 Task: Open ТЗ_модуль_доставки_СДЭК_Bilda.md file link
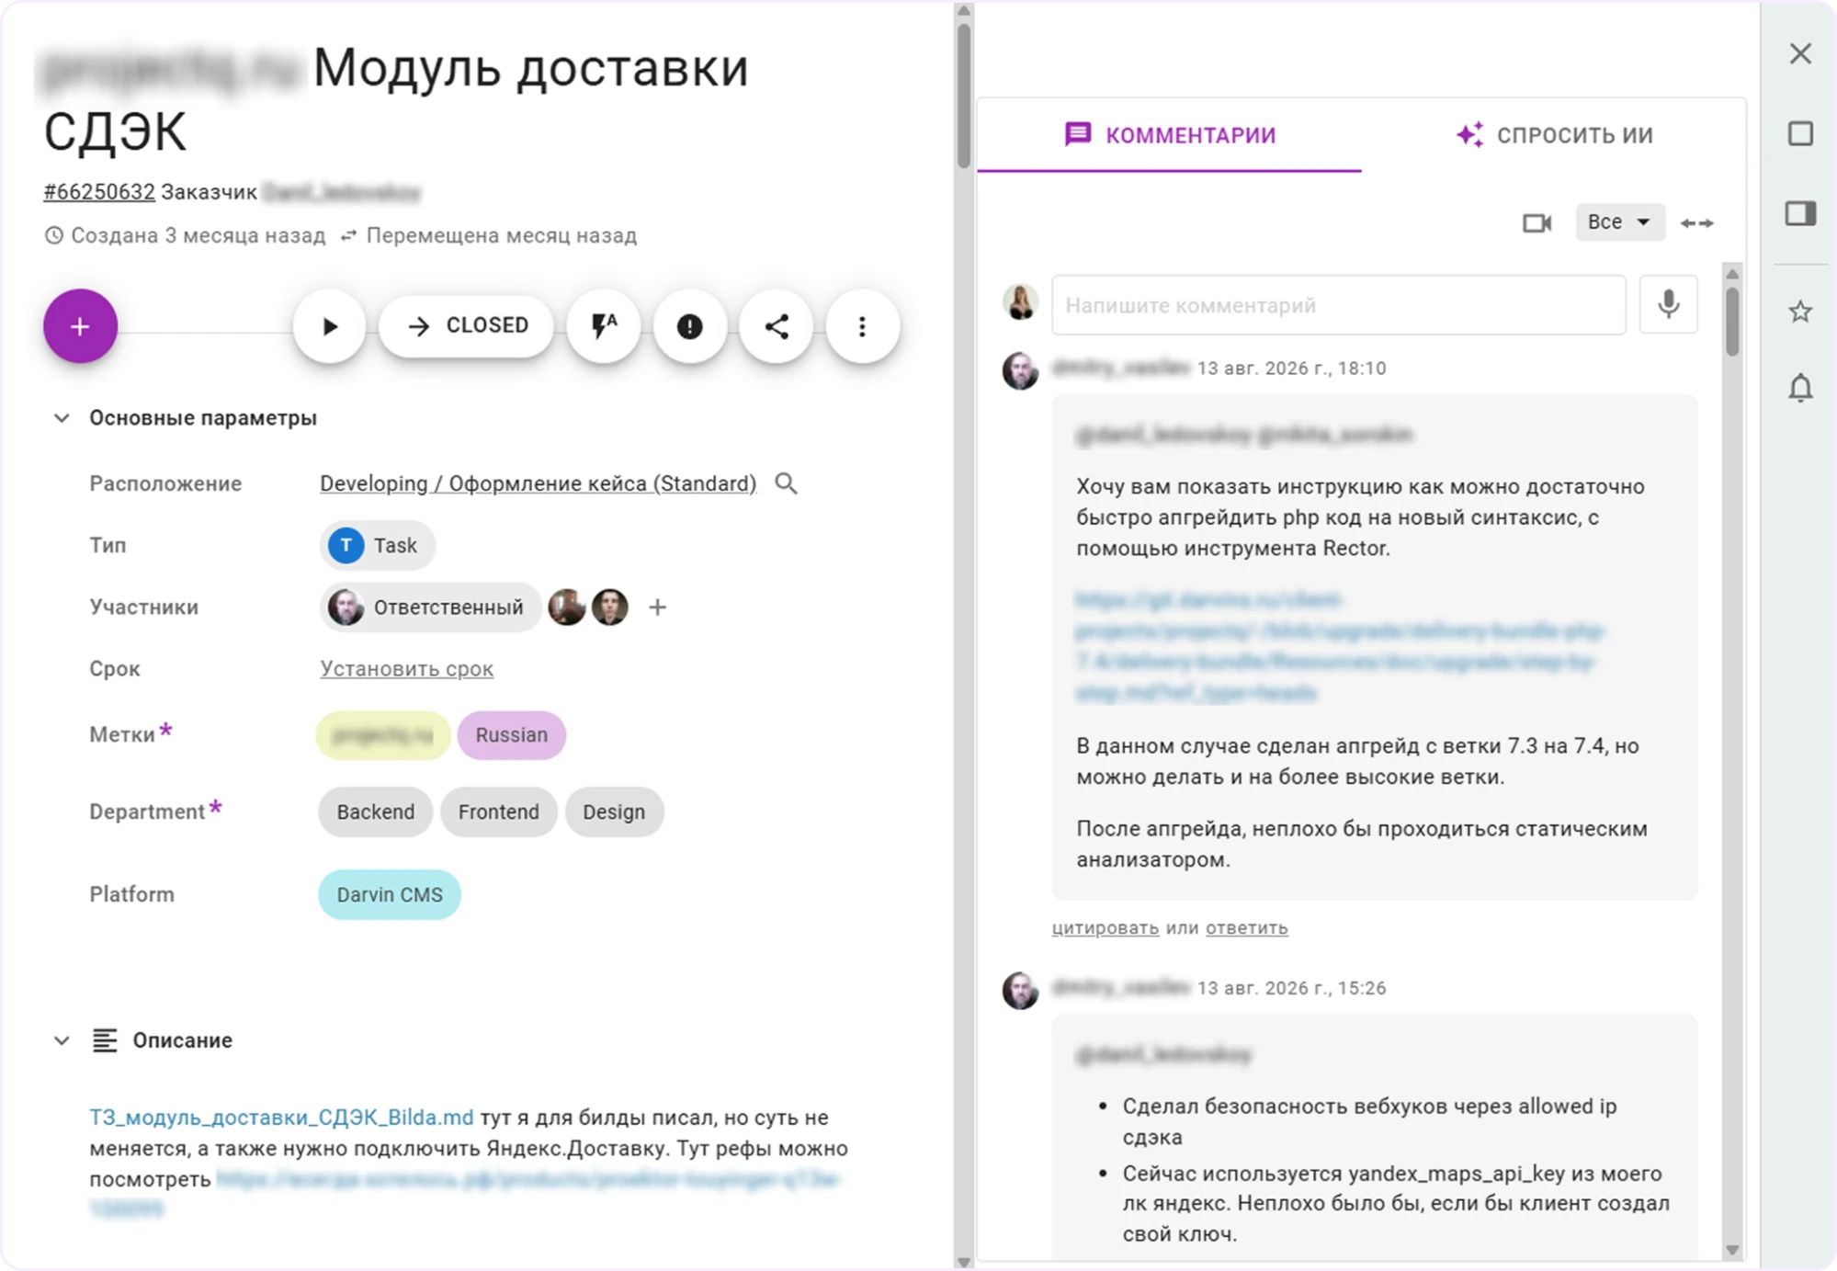click(x=281, y=1118)
